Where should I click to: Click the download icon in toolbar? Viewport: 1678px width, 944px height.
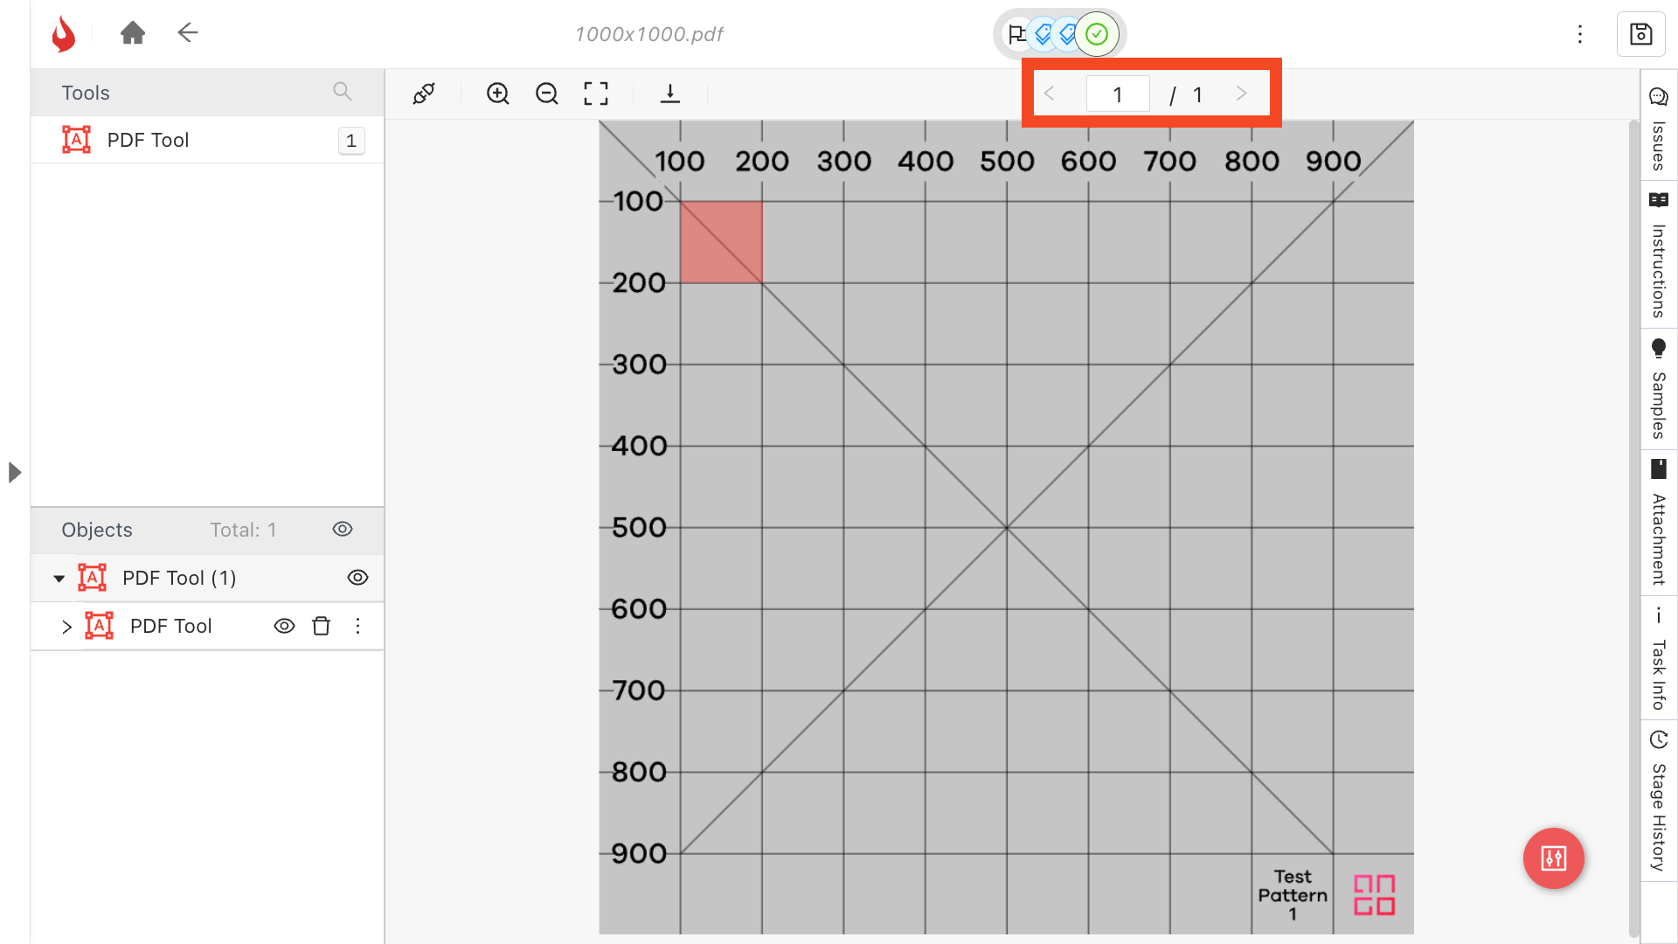(x=670, y=94)
